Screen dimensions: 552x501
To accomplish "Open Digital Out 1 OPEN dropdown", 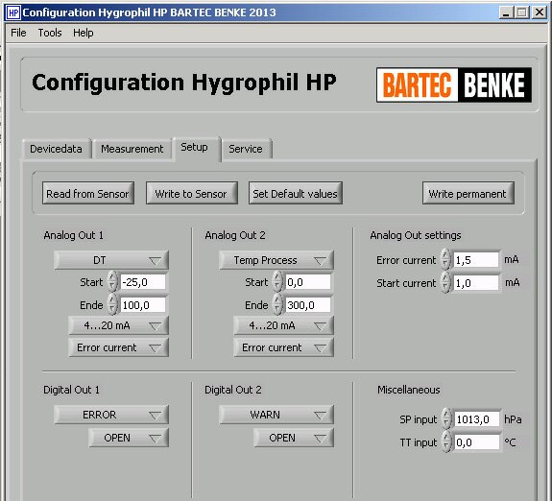I will coord(128,438).
